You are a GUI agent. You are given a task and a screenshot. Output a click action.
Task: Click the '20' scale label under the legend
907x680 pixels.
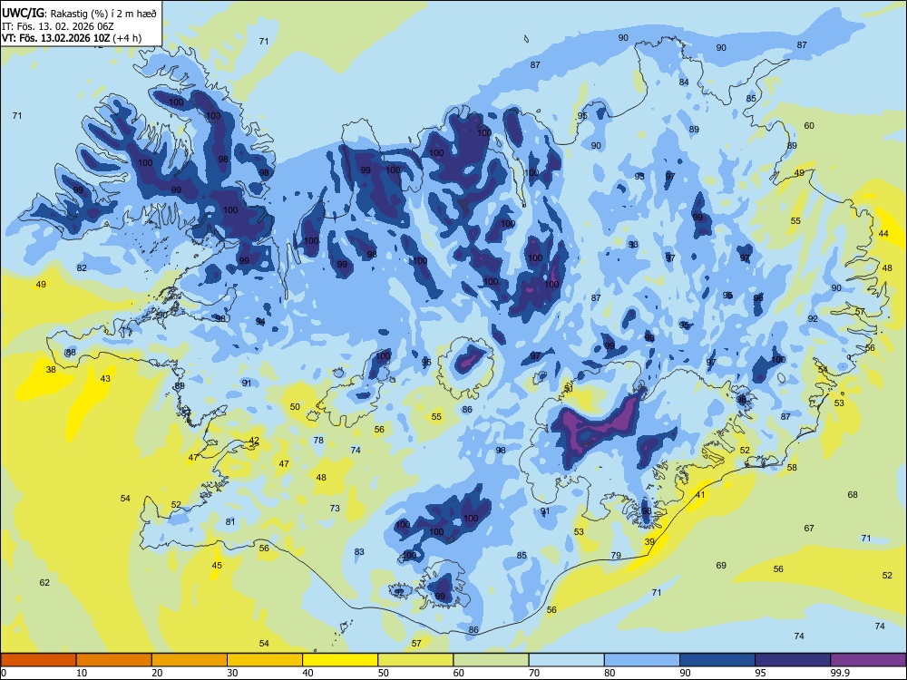click(157, 673)
